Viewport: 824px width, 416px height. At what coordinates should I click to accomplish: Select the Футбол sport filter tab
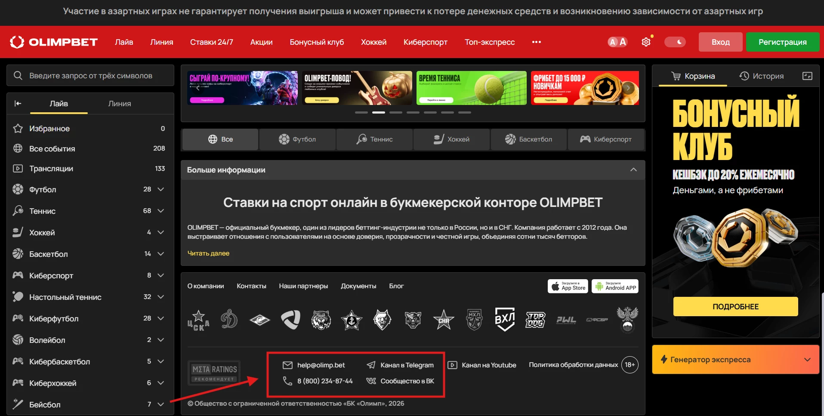pos(297,139)
